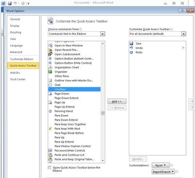Expand the Undo item submenu arrow
Screen dimensions: 195x178
tap(184, 48)
